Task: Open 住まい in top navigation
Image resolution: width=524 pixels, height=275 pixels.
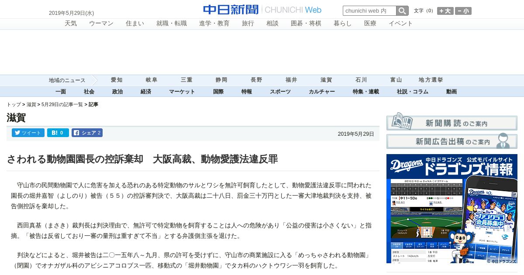Action: click(135, 24)
